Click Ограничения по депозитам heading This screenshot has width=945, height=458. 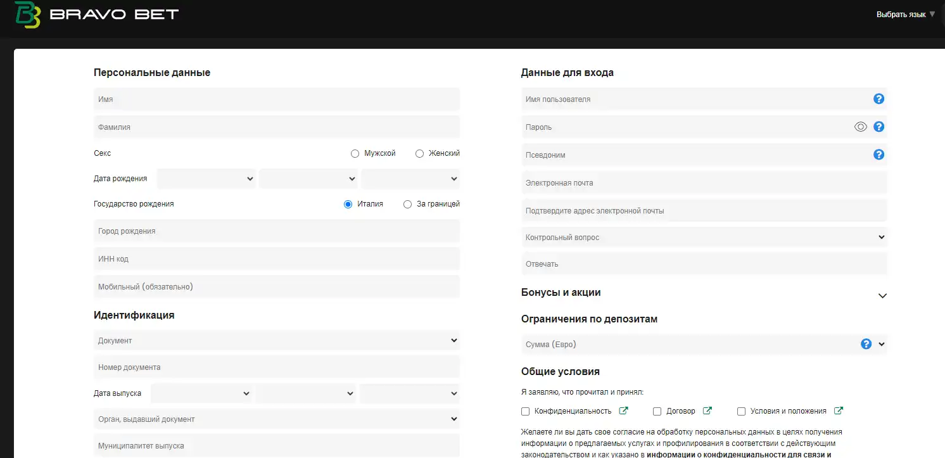589,319
